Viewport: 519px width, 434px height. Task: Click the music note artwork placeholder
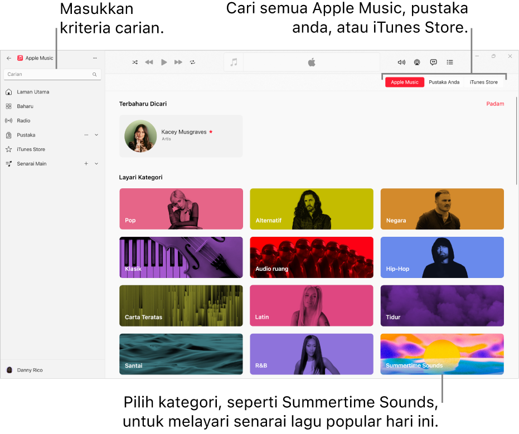coord(234,62)
